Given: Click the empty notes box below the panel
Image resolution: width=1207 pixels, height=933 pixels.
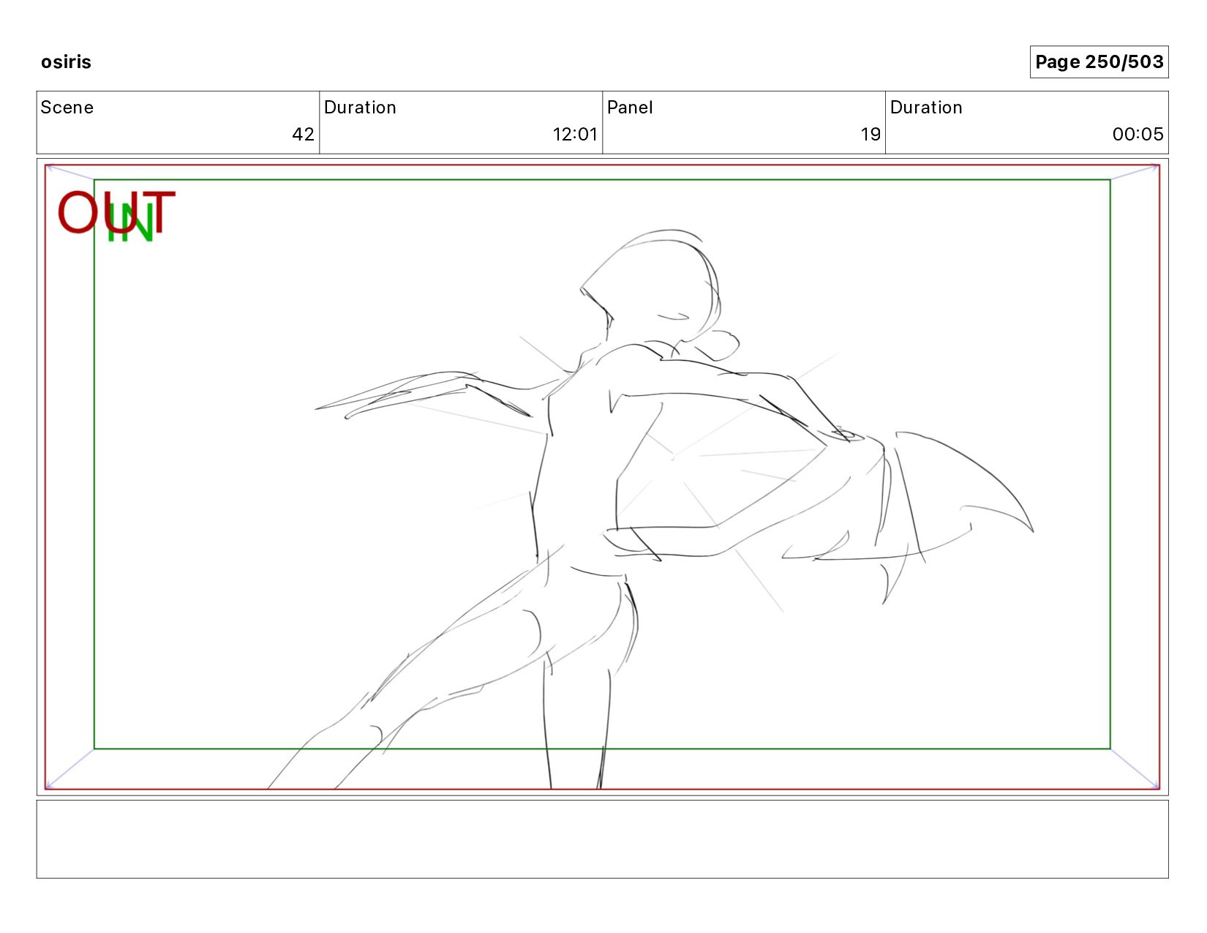Looking at the screenshot, I should [x=602, y=839].
